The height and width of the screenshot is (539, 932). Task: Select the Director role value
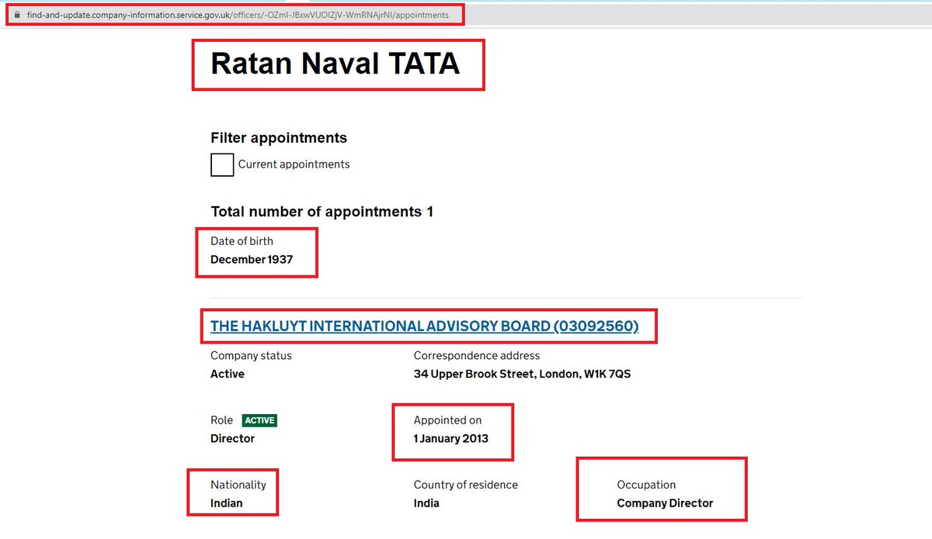(232, 439)
